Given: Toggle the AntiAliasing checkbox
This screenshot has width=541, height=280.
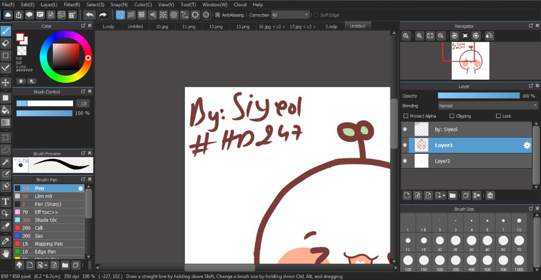Looking at the screenshot, I should [x=218, y=15].
